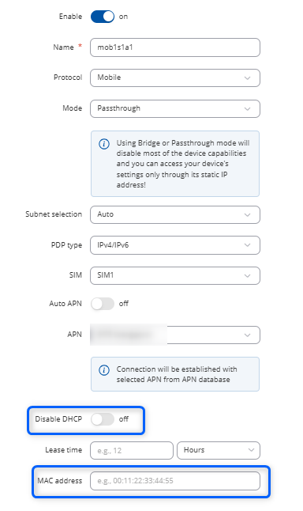Expand the Hours lease time unit dropdown
This screenshot has height=511, width=303.
coord(219,450)
